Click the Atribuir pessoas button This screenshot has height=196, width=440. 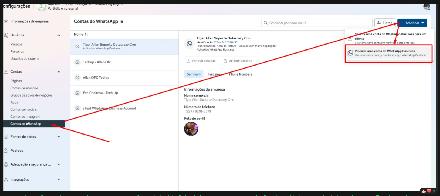coord(201,61)
